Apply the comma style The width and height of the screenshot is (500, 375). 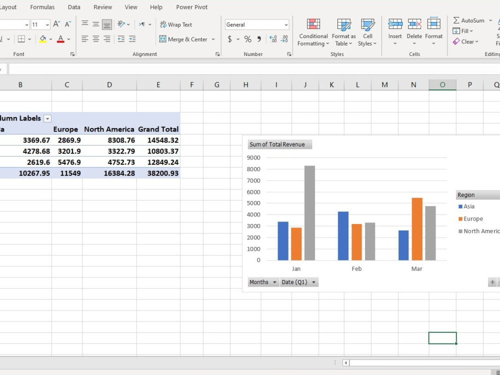(x=259, y=39)
